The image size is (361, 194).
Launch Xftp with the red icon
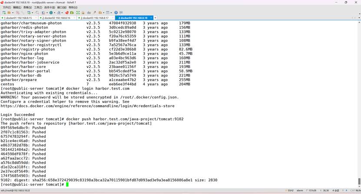pyautogui.click(x=67, y=13)
